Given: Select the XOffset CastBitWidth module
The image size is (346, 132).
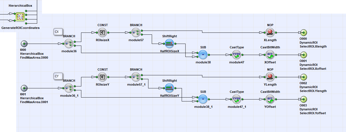Looking at the screenshot, I should click(270, 55).
